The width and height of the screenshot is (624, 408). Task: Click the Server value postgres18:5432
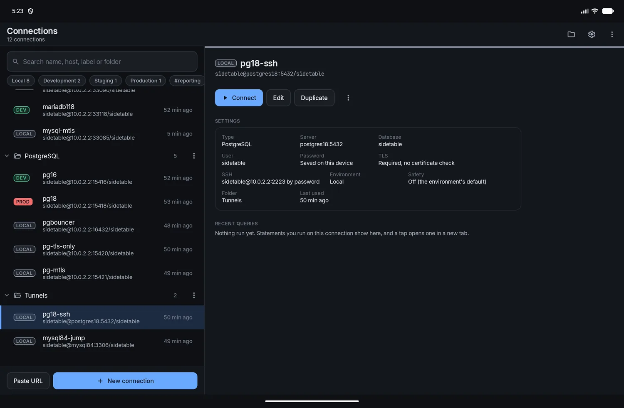[322, 145]
